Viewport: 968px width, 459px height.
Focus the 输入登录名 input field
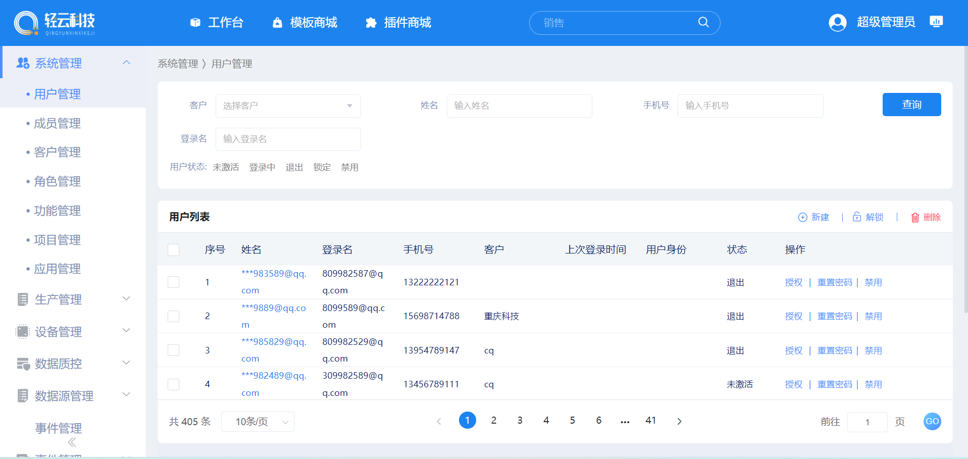[x=288, y=139]
